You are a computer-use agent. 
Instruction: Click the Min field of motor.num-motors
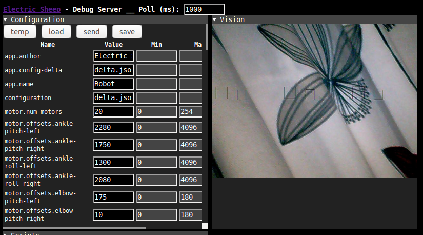(156, 111)
